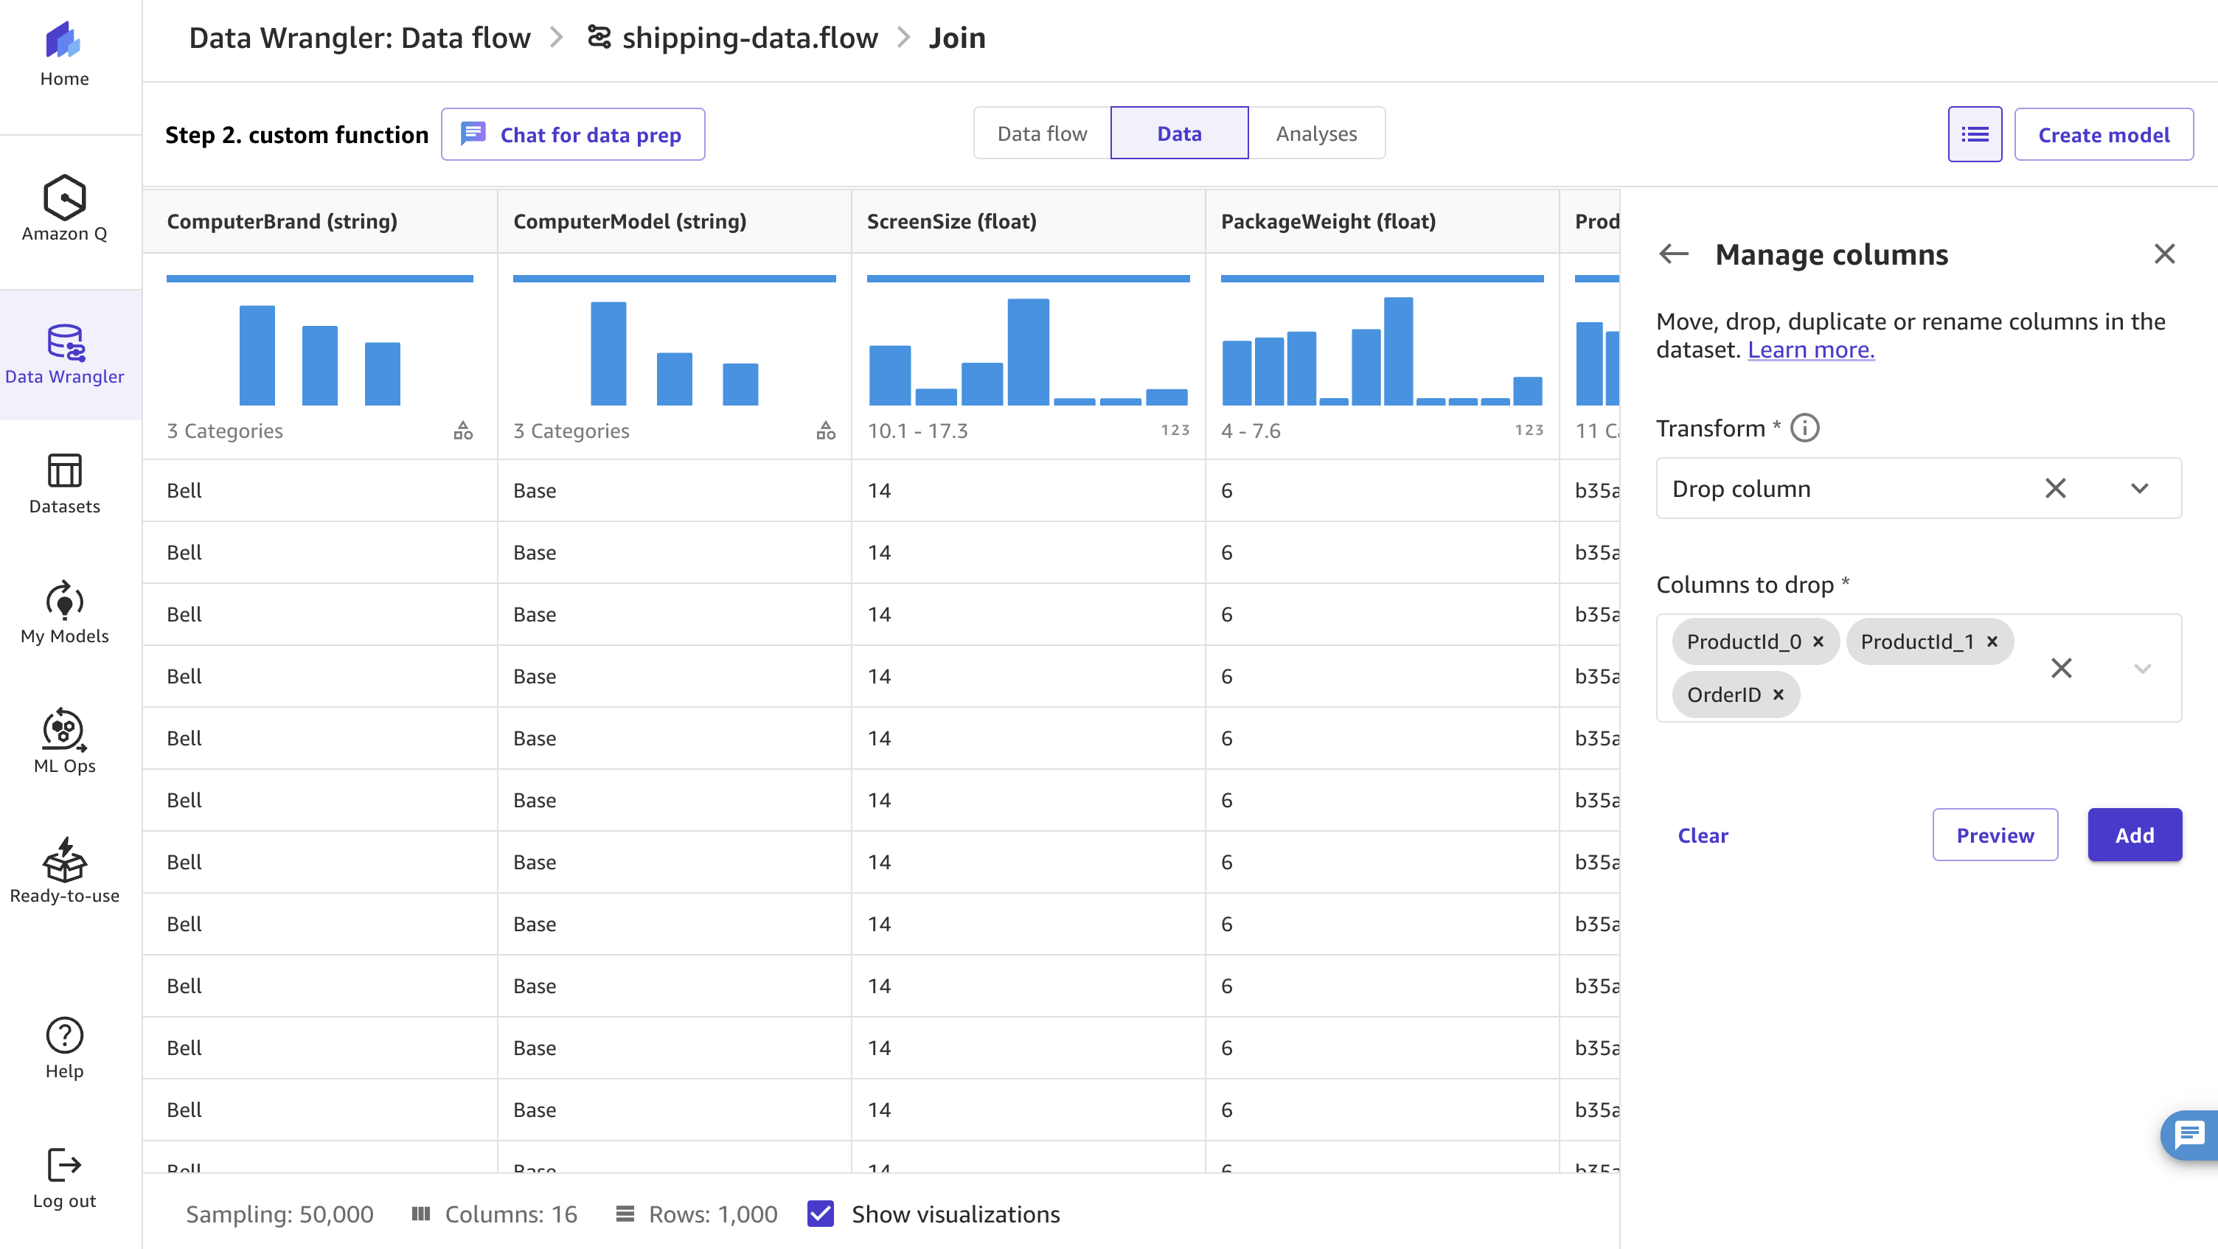Screen dimensions: 2218x1249
Task: Click the Preview button
Action: (x=1994, y=835)
